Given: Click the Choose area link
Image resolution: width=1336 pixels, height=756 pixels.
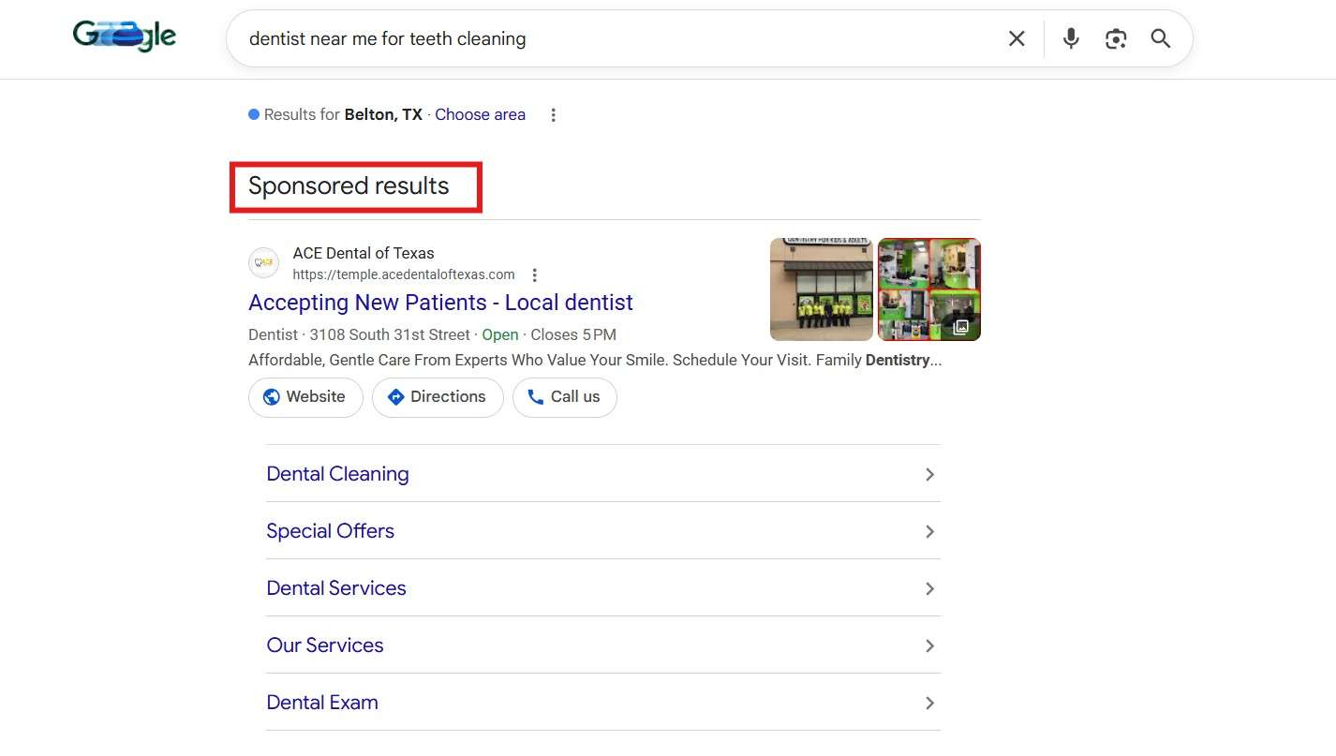Looking at the screenshot, I should click(x=480, y=114).
